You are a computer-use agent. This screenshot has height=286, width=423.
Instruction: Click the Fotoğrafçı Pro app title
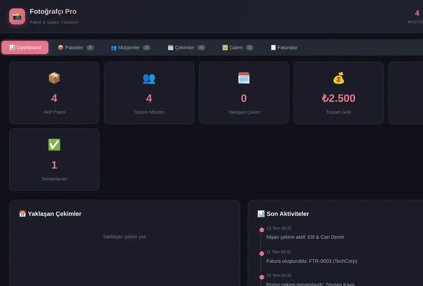[53, 12]
